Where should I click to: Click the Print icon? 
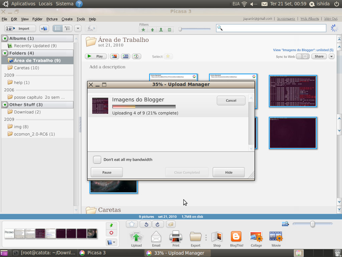(176, 239)
